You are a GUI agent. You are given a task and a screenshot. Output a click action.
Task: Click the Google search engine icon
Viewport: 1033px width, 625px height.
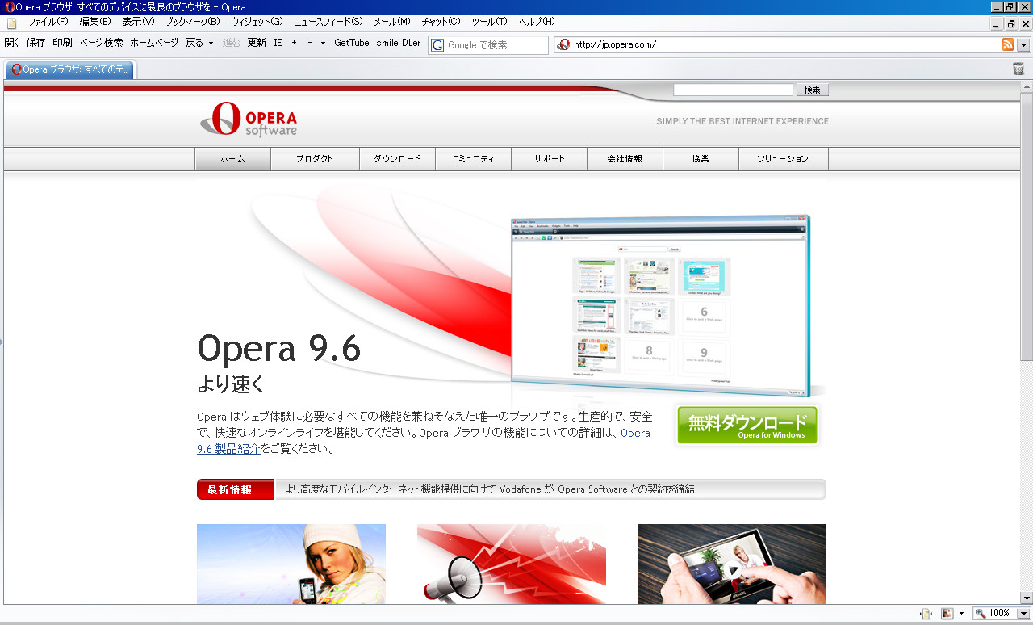(x=437, y=45)
